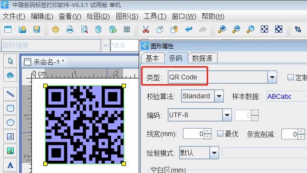Select the QR code on canvas
The height and width of the screenshot is (173, 307).
click(x=85, y=125)
